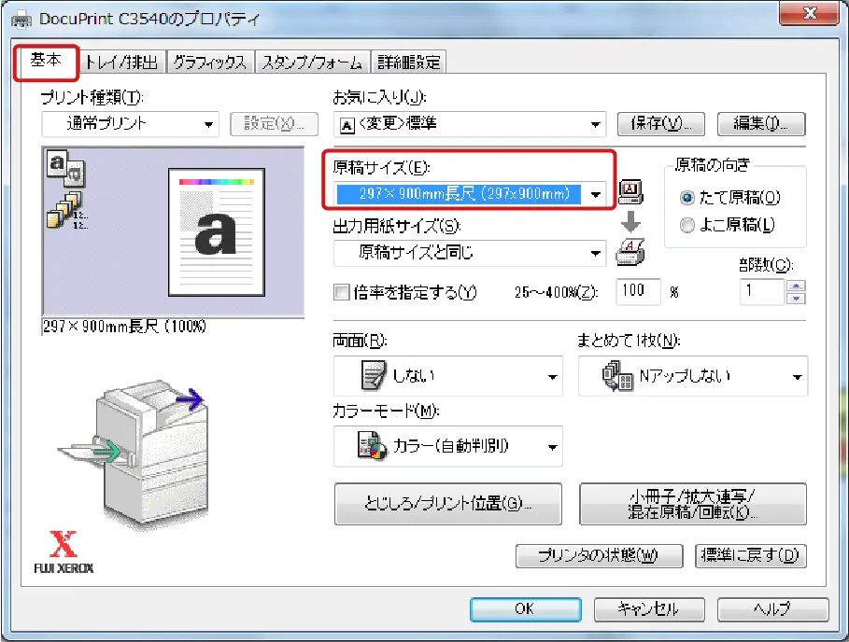Image resolution: width=849 pixels, height=642 pixels.
Task: Click プリンタの状態 button
Action: 599,555
